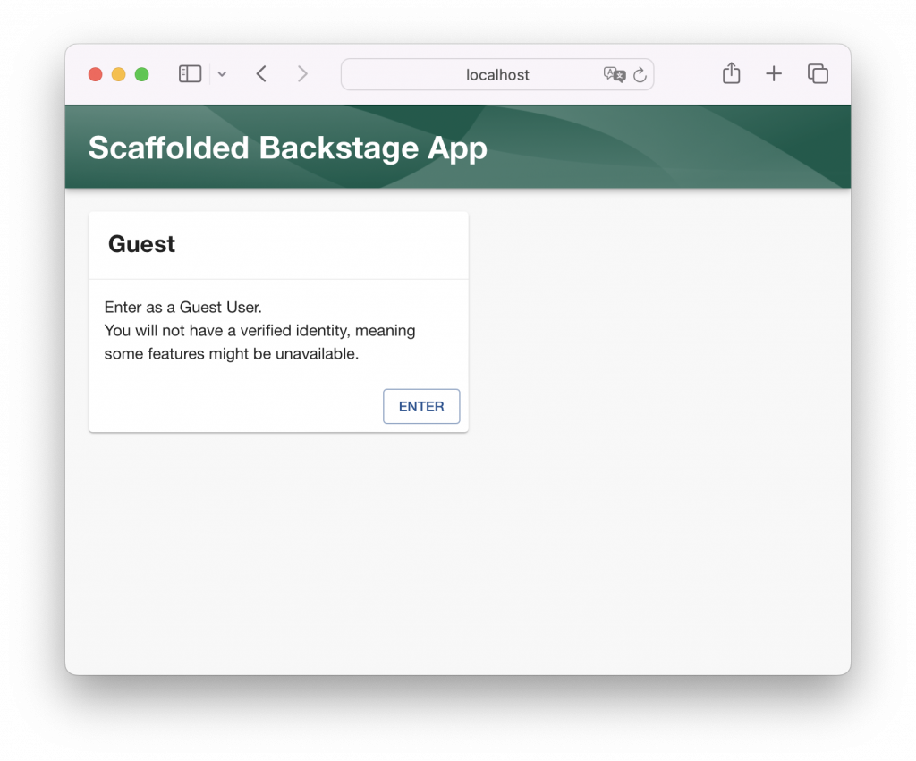Toggle the Safari sidebar icon

190,74
